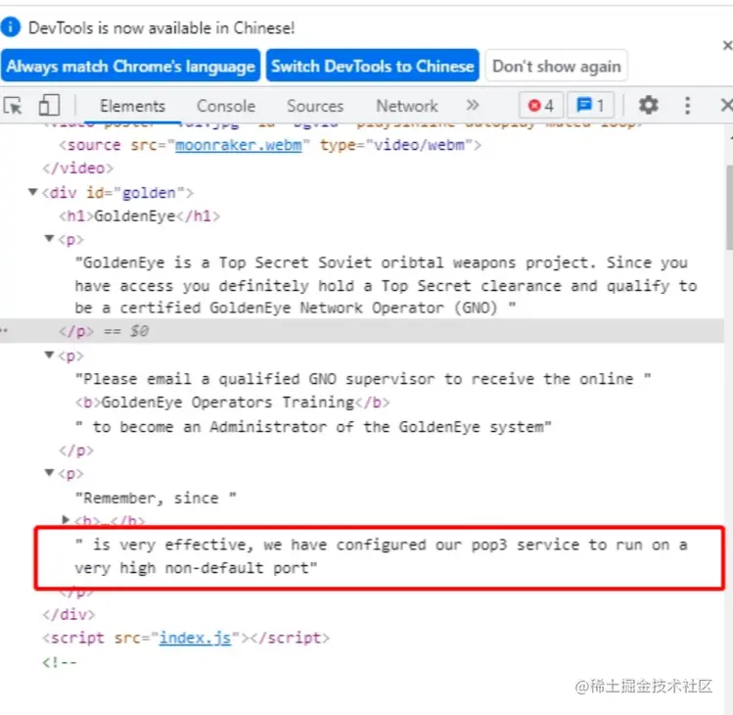The height and width of the screenshot is (715, 733).
Task: Click text 'Please email a qualified GNO supervisor'
Action: click(258, 378)
